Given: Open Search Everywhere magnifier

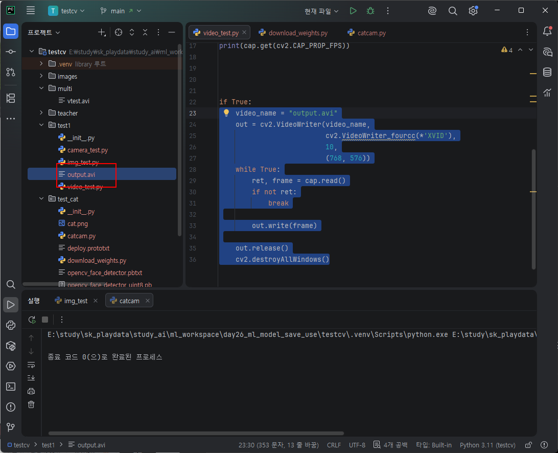Looking at the screenshot, I should (x=452, y=11).
